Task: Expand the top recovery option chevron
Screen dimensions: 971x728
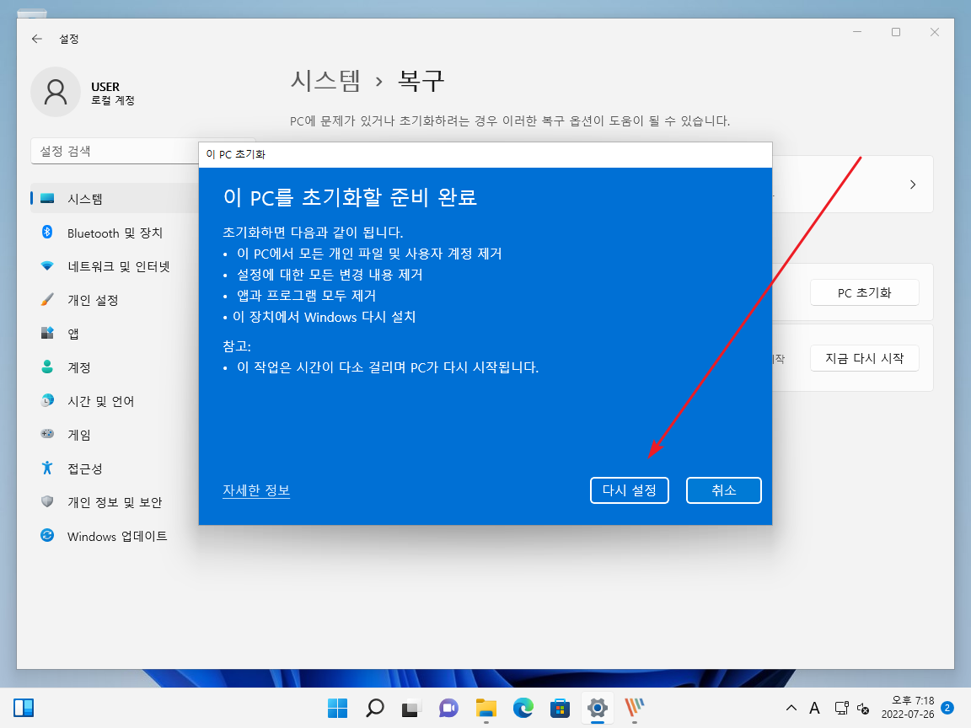Action: click(913, 185)
